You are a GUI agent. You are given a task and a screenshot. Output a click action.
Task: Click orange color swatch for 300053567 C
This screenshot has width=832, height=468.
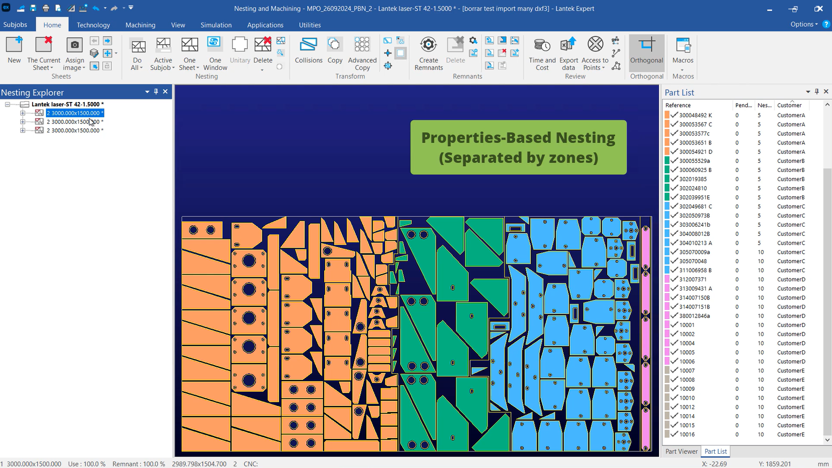point(667,125)
